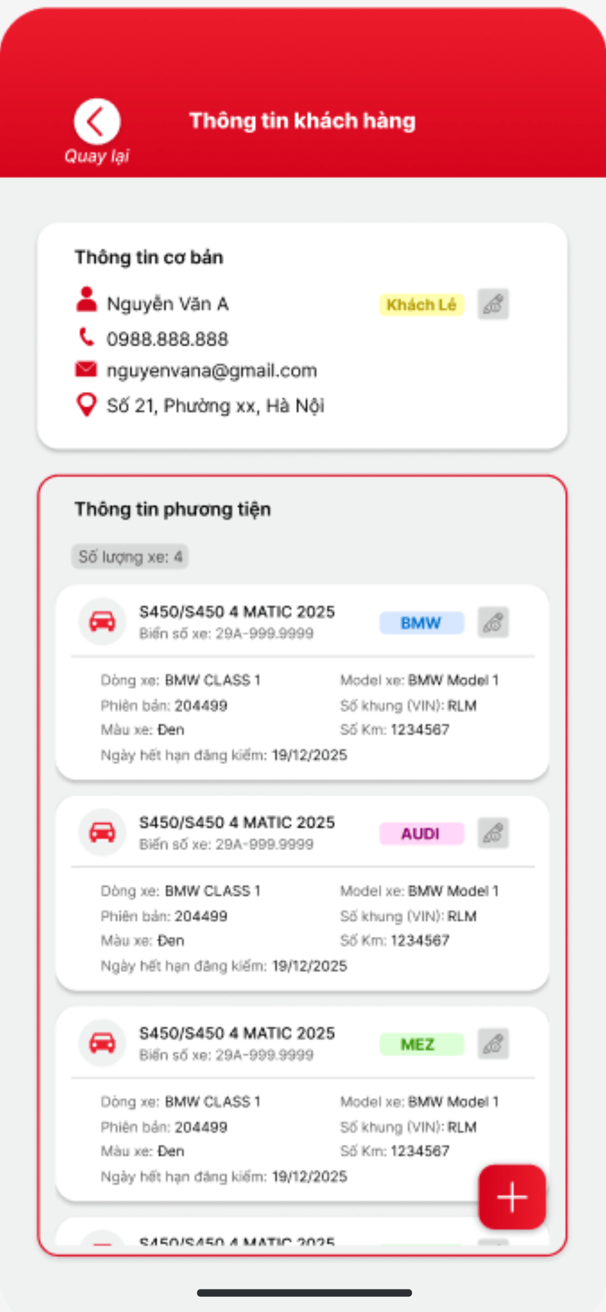Tap the car icon on MEZ card

[x=102, y=1043]
